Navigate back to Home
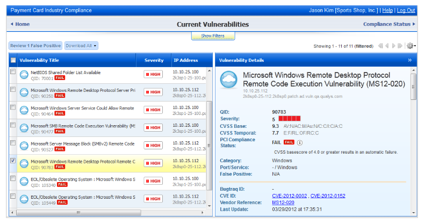The image size is (424, 224). pos(20,24)
